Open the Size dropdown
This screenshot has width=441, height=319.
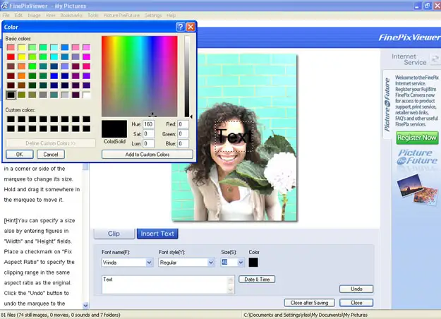[x=241, y=263]
